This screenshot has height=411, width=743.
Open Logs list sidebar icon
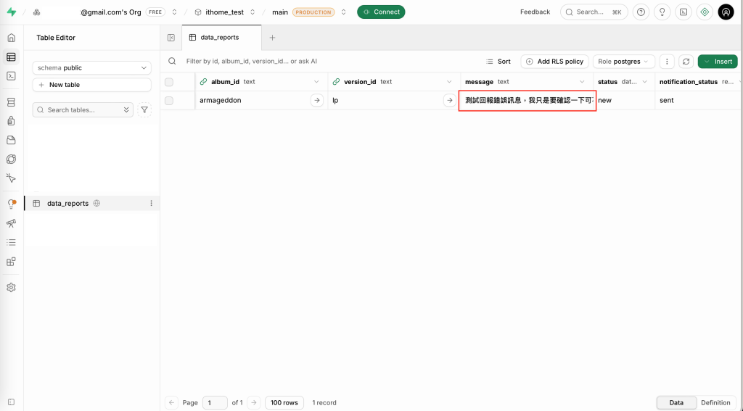[x=12, y=242]
